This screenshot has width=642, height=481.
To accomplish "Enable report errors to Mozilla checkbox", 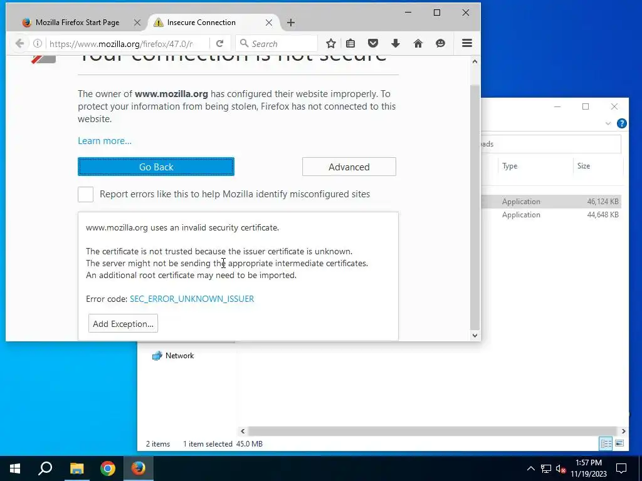I will point(85,194).
